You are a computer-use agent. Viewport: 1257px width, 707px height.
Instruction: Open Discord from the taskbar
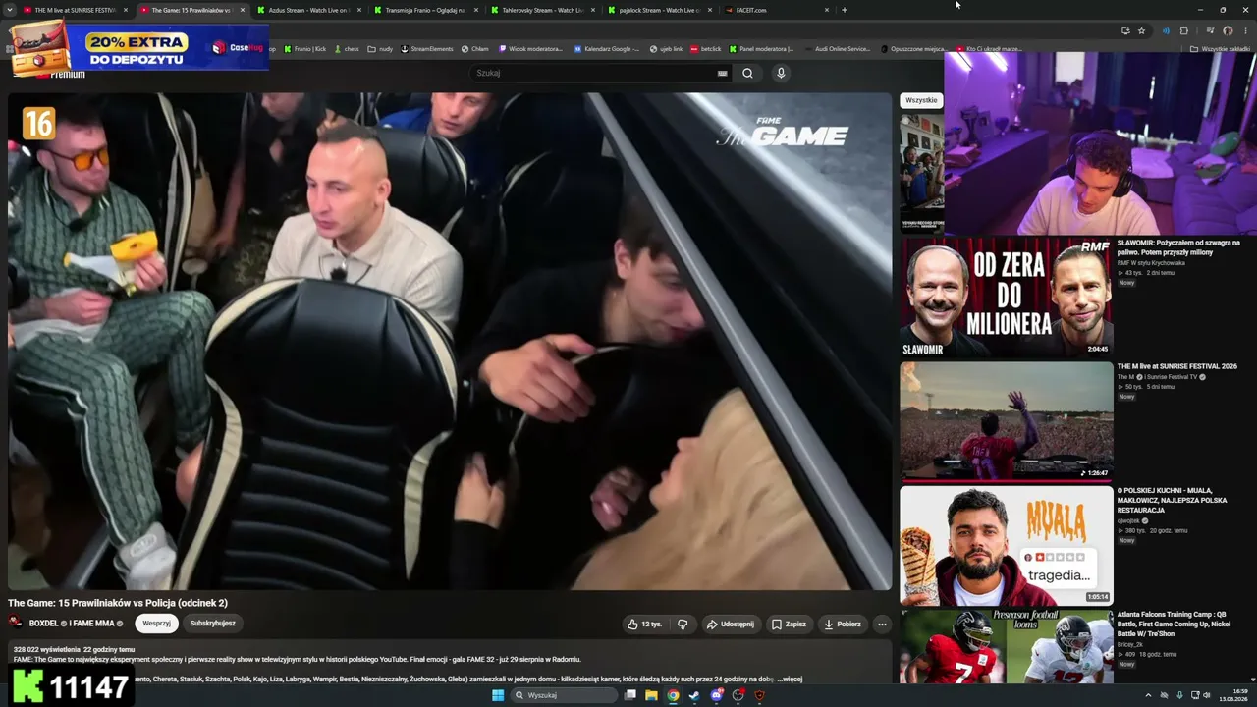coord(716,695)
